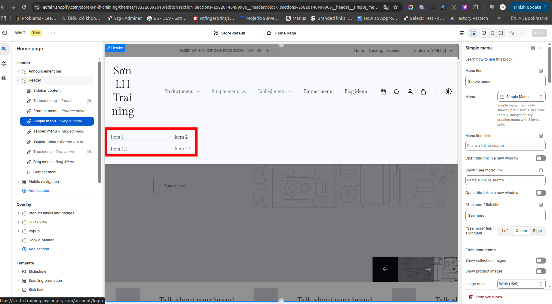The image size is (552, 304).
Task: Expand Product labels and badges section
Action: [x=18, y=213]
